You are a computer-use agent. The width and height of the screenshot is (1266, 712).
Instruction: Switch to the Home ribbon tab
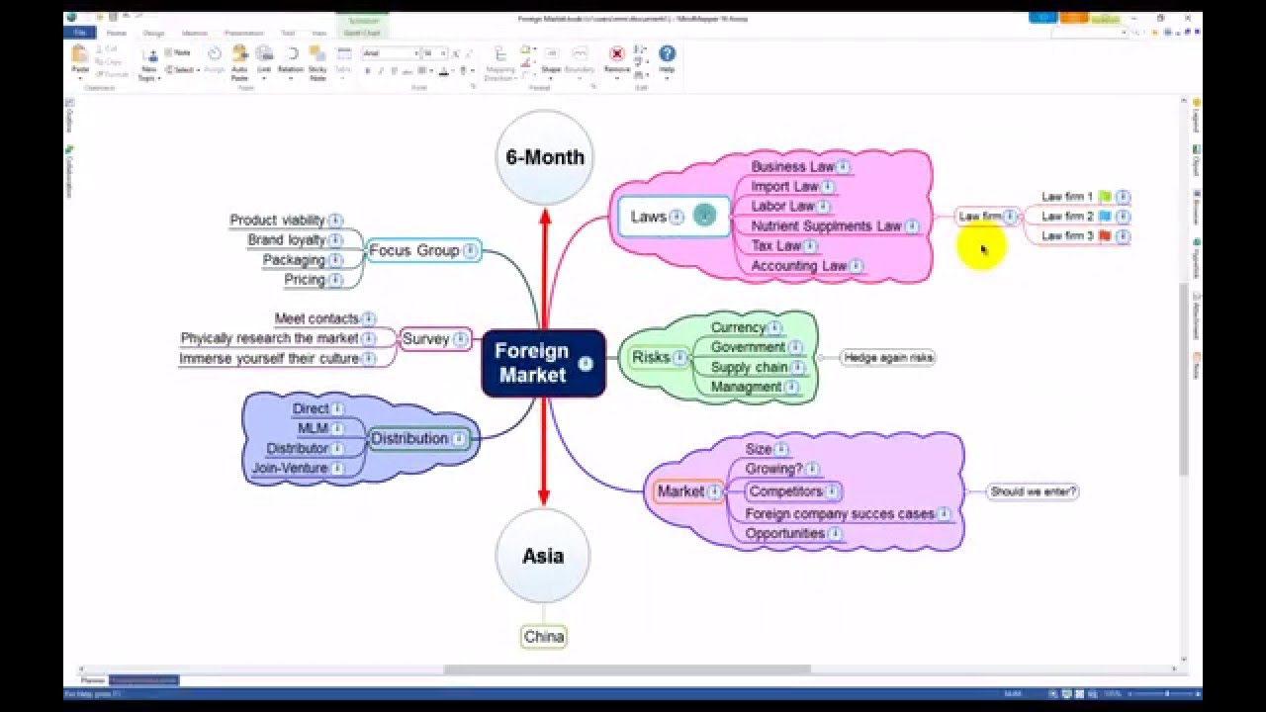point(117,33)
